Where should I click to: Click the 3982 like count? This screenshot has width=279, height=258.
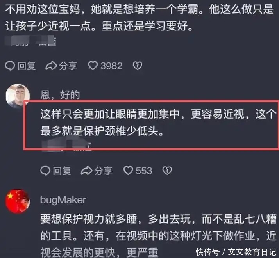pyautogui.click(x=111, y=66)
